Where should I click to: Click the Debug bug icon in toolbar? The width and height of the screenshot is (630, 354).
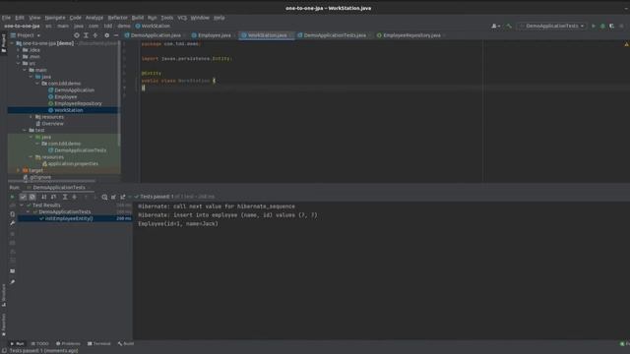coord(602,26)
